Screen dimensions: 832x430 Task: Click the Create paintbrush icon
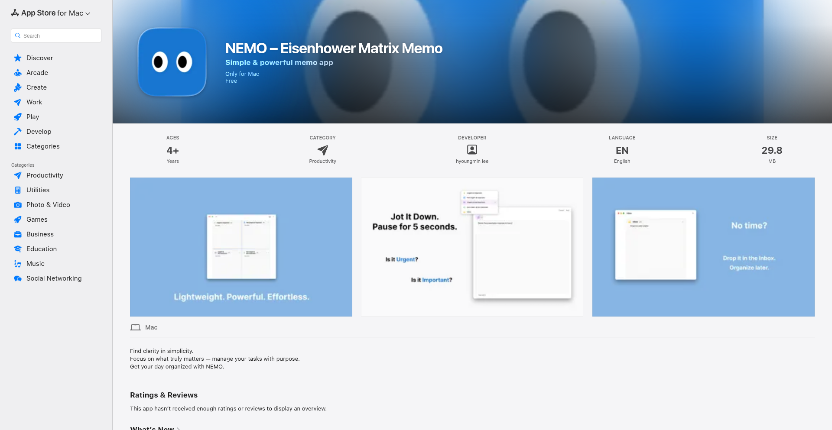pos(18,87)
